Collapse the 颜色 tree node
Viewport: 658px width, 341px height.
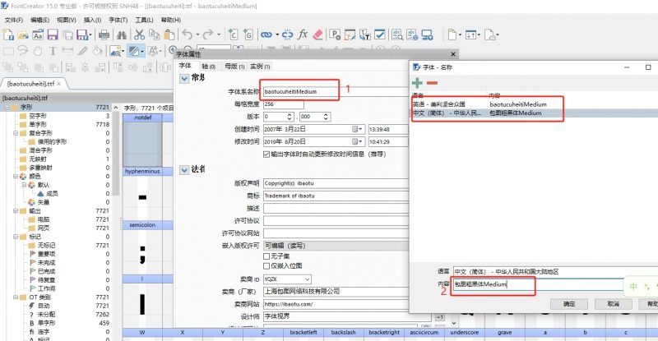point(16,176)
